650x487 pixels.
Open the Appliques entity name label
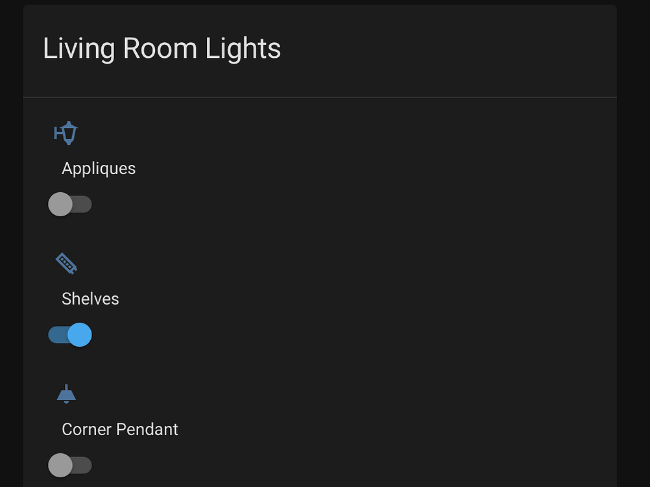[99, 169]
